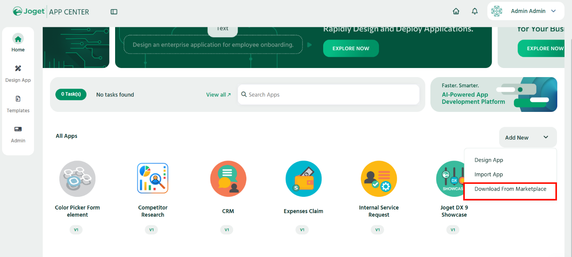Click the EXPLORE NOW banner button
This screenshot has height=257, width=572.
point(350,49)
